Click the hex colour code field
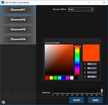Screen dimensions: 108x105 92,77
